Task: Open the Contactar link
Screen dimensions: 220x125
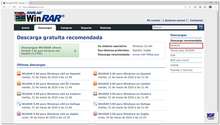Action: 197,20
